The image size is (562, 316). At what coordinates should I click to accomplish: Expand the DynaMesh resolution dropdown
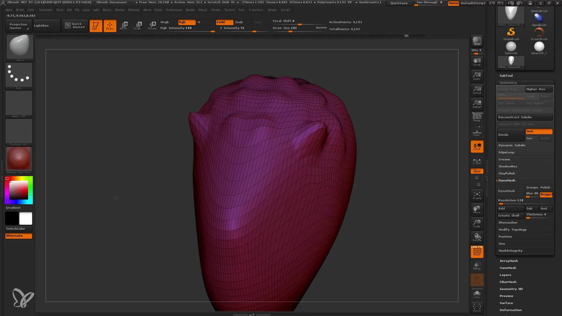click(511, 201)
